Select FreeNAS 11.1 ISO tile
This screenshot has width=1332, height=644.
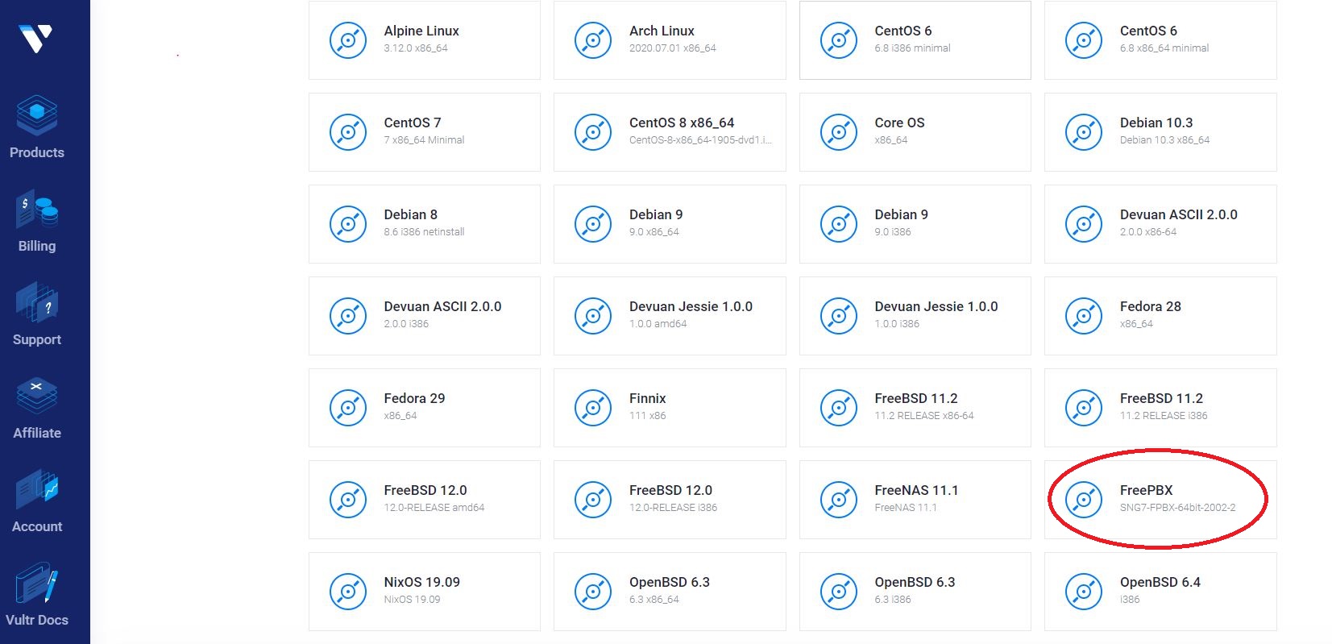[x=915, y=500]
